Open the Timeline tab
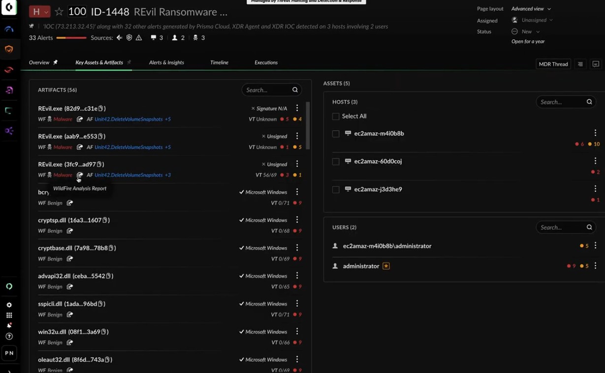The image size is (605, 373). 219,62
